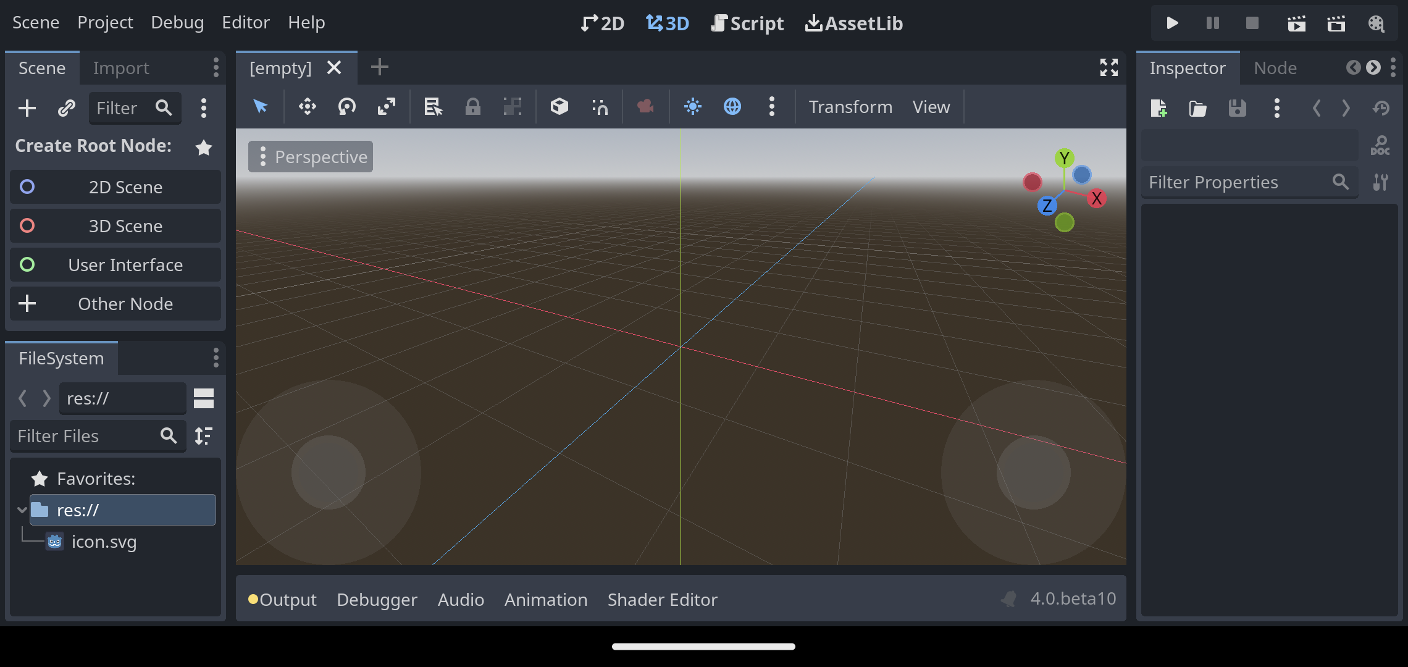This screenshot has width=1408, height=667.
Task: Instantiate a child scene in the Scene dock
Action: click(x=65, y=108)
